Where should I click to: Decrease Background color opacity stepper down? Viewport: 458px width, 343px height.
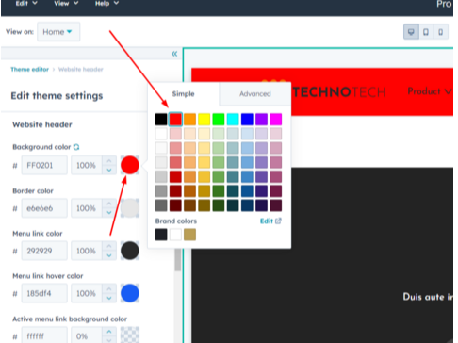(109, 170)
